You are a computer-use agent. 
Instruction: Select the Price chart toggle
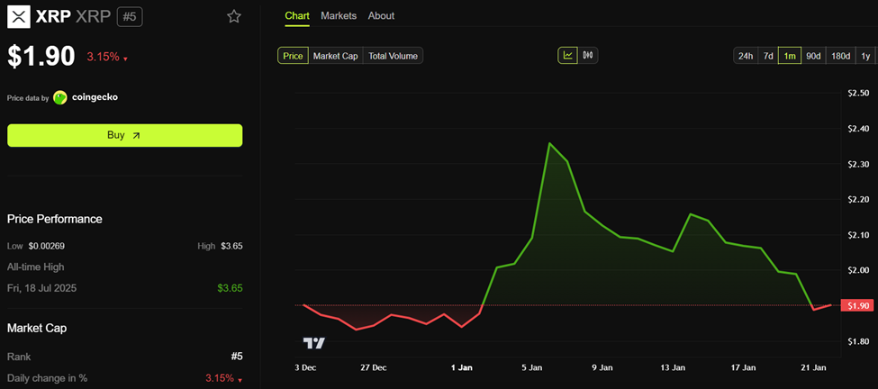point(293,56)
